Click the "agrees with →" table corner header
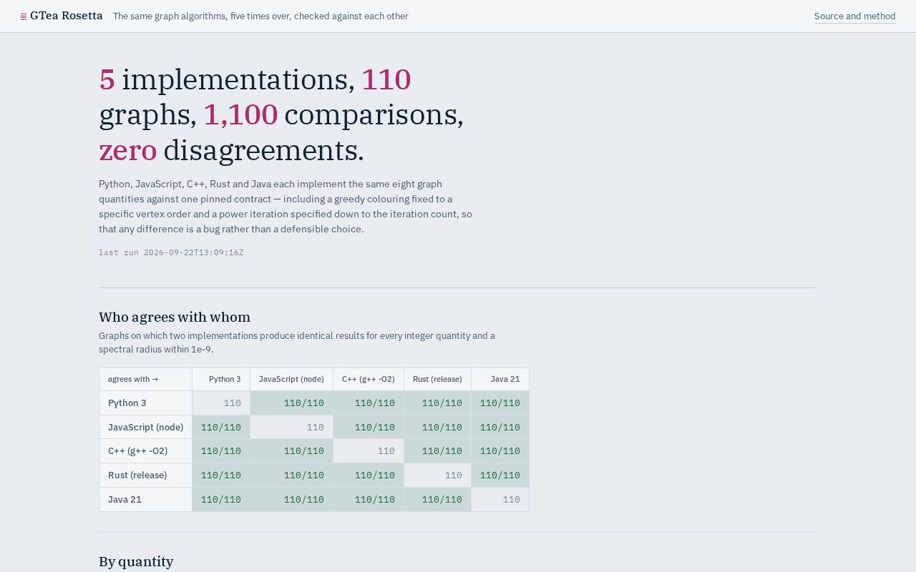This screenshot has height=572, width=916. pos(145,380)
